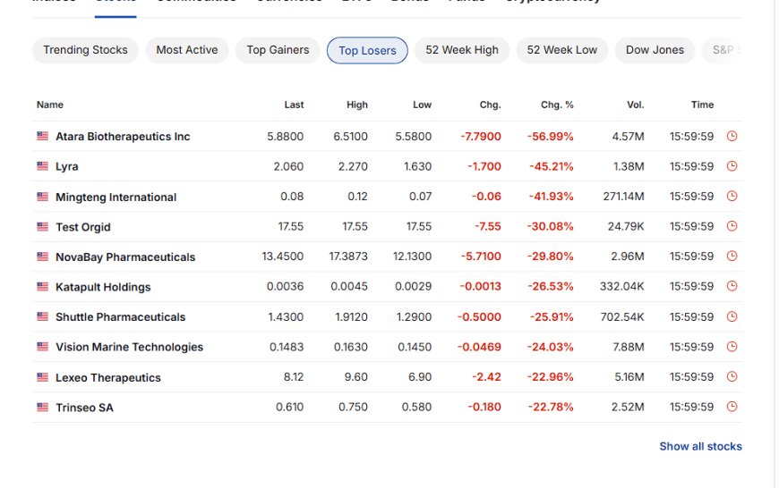Click the Last column header
Viewport: 779px width, 488px height.
(294, 105)
